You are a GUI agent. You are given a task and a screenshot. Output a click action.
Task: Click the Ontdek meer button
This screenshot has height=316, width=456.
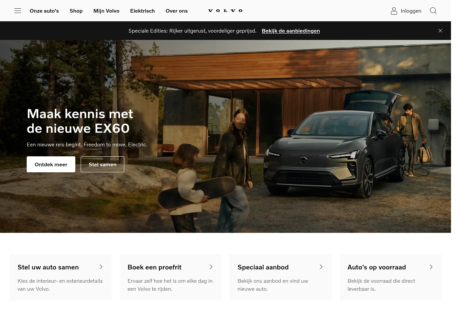(x=51, y=164)
